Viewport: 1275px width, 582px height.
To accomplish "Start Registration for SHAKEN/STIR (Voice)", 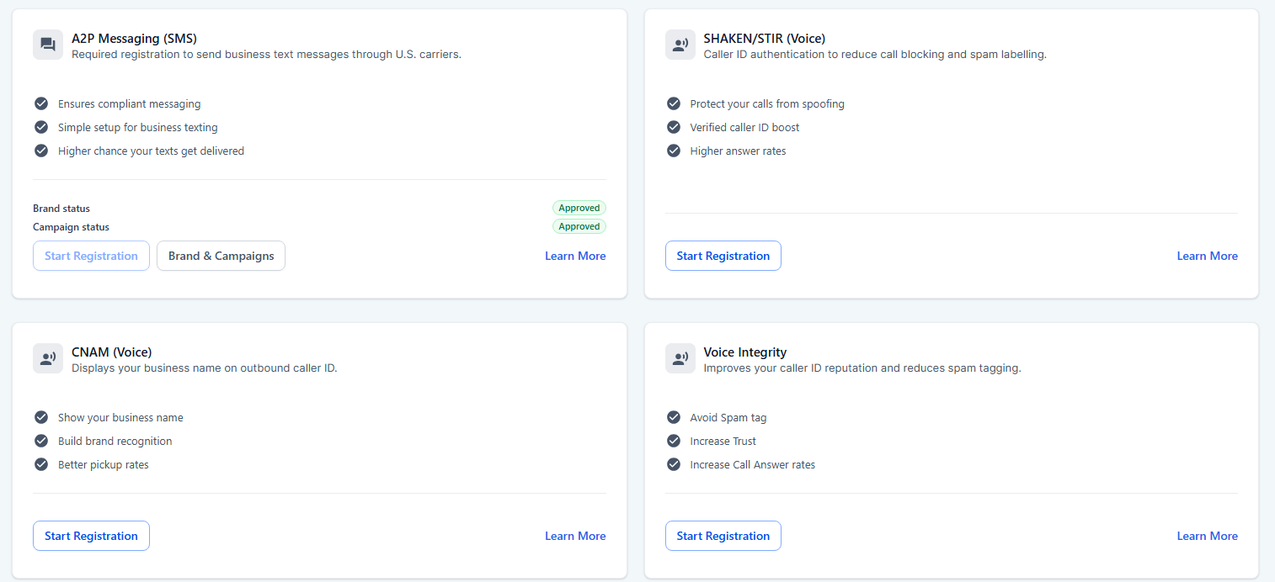I will pyautogui.click(x=723, y=256).
